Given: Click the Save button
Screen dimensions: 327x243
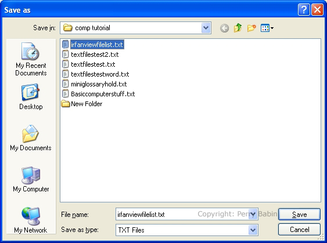Looking at the screenshot, I should click(299, 214).
